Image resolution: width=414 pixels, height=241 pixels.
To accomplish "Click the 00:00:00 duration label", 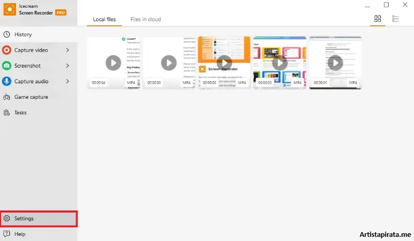I will pyautogui.click(x=154, y=83).
